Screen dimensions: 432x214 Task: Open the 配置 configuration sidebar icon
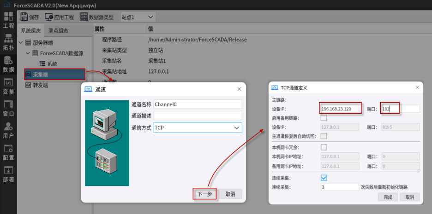(8, 152)
